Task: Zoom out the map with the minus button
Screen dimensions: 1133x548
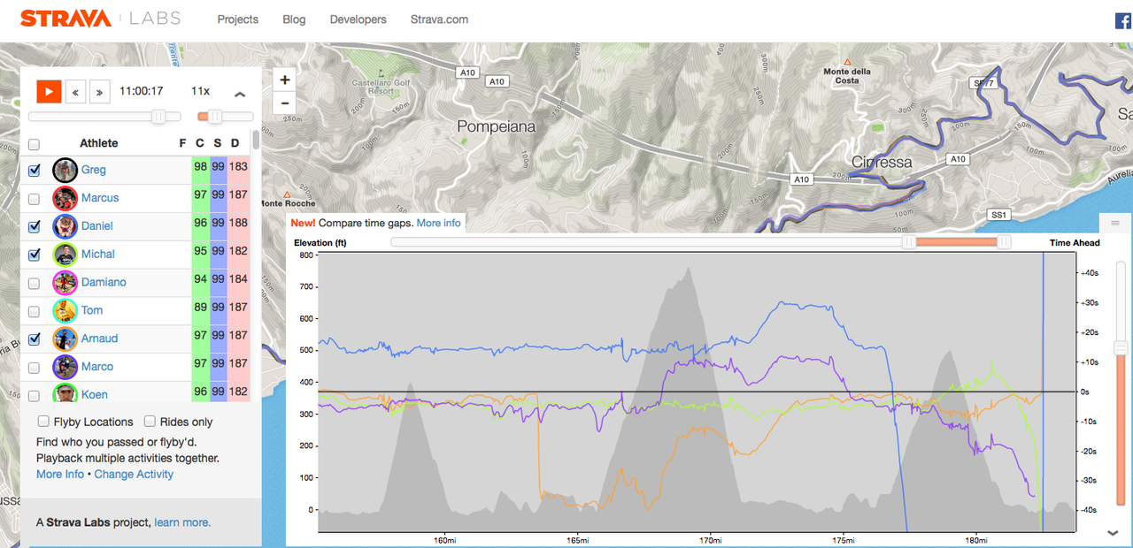Action: 285,103
